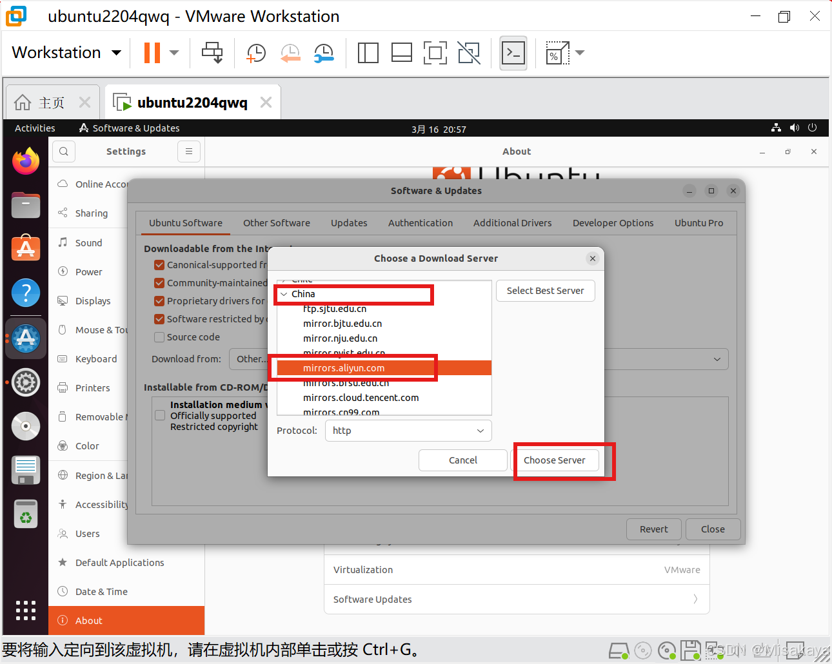
Task: Click Cancel in server chooser dialog
Action: pyautogui.click(x=463, y=460)
